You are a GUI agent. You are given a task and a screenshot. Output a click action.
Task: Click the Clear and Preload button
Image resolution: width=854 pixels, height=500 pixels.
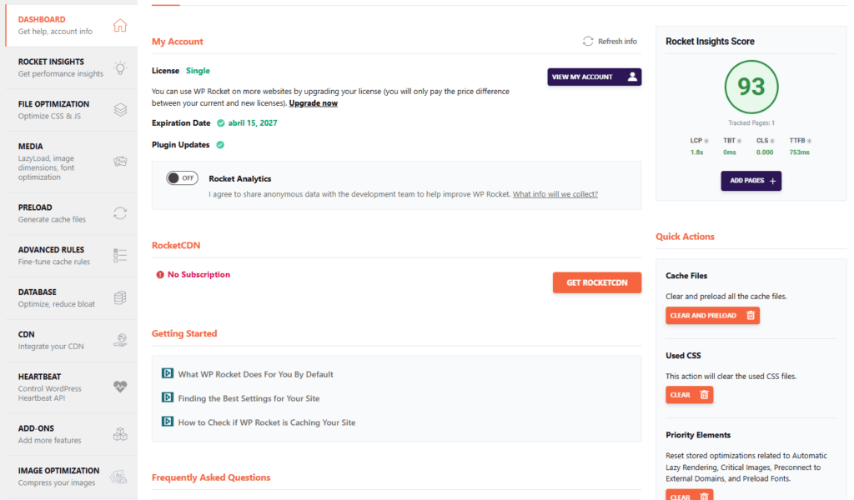pos(712,316)
